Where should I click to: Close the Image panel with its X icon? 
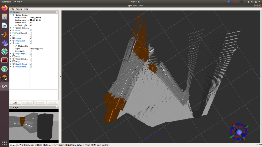point(57,107)
